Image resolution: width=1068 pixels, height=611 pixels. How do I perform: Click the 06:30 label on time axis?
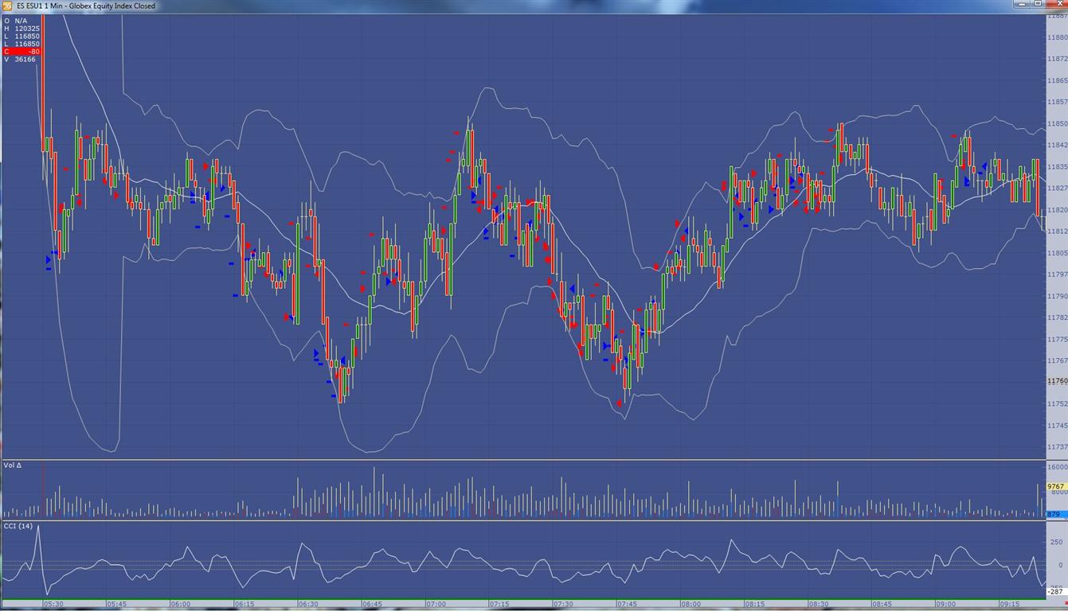point(307,605)
